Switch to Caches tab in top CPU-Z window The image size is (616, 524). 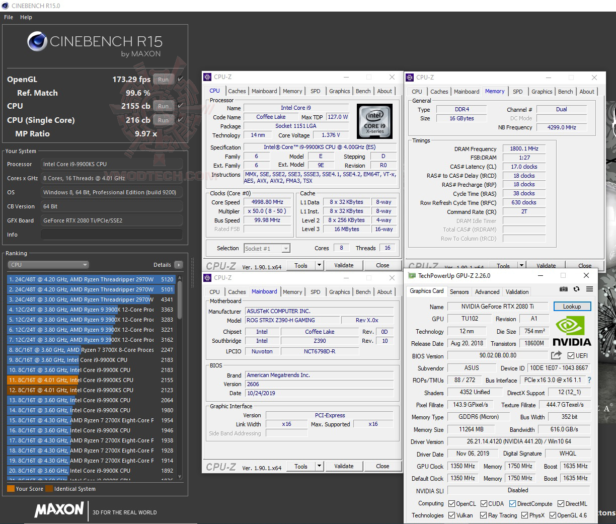[x=237, y=91]
